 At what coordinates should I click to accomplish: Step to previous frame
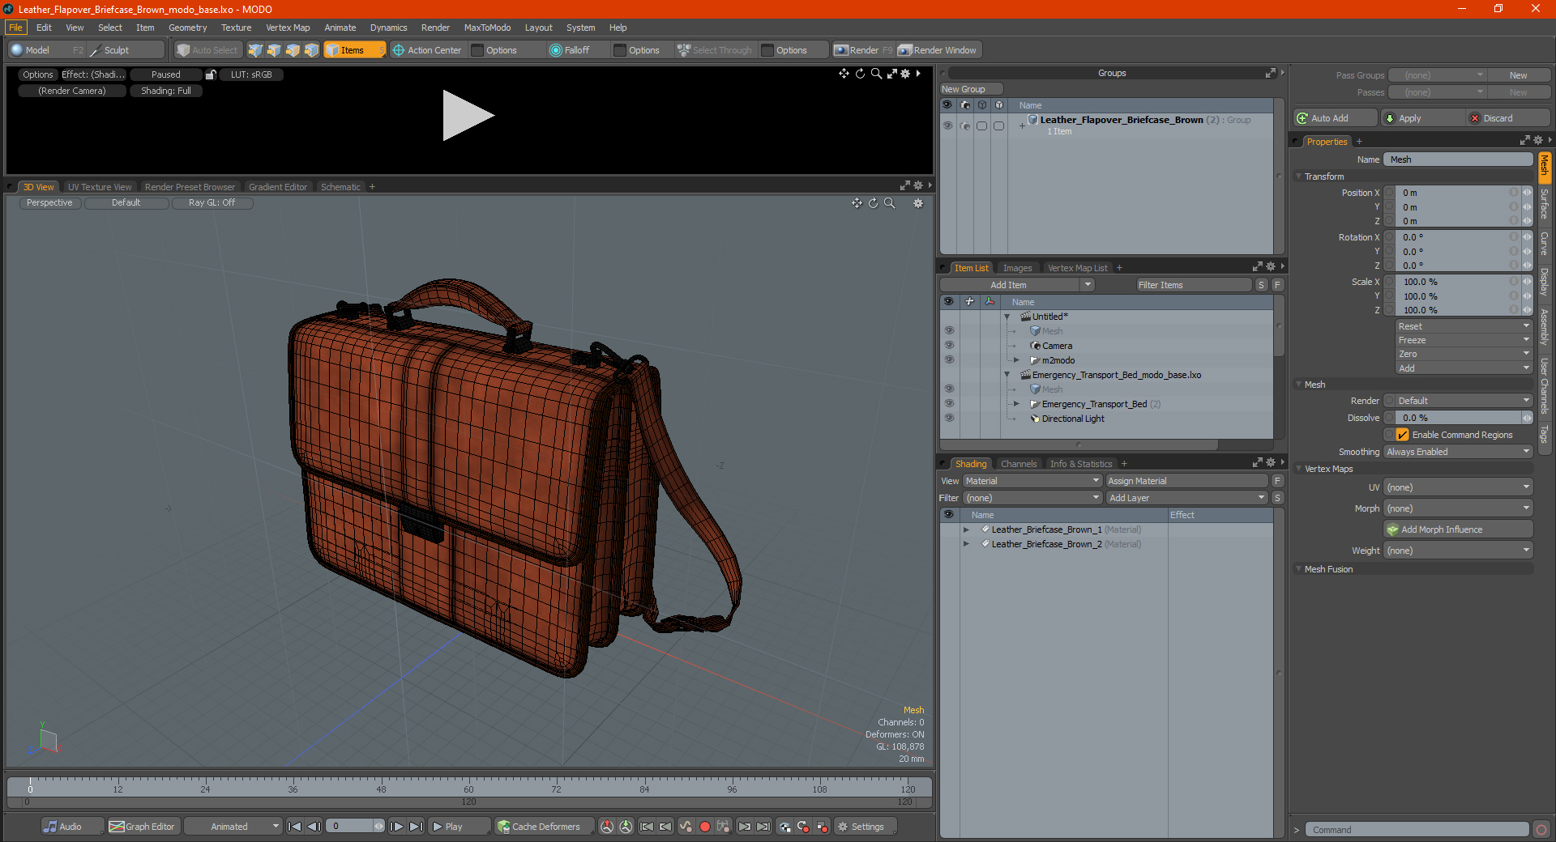pos(314,827)
